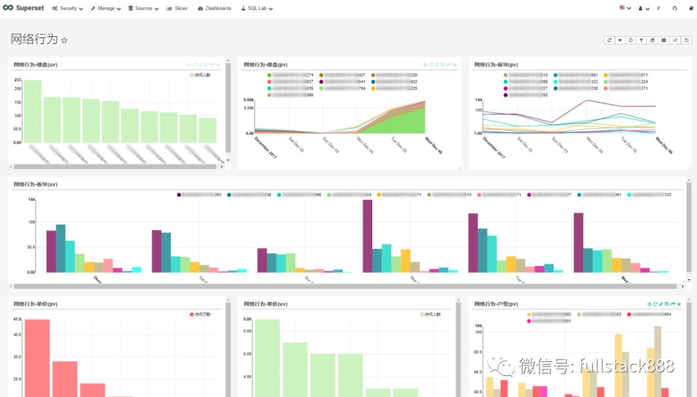
Task: Click 板块(uv) panel horizontal scrollbar
Action: click(x=345, y=286)
